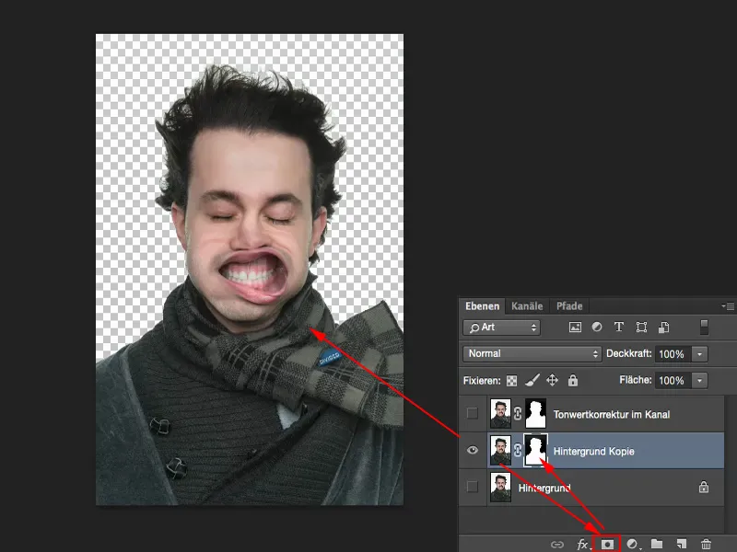Open the Pfade tab
The image size is (737, 552).
pos(569,306)
